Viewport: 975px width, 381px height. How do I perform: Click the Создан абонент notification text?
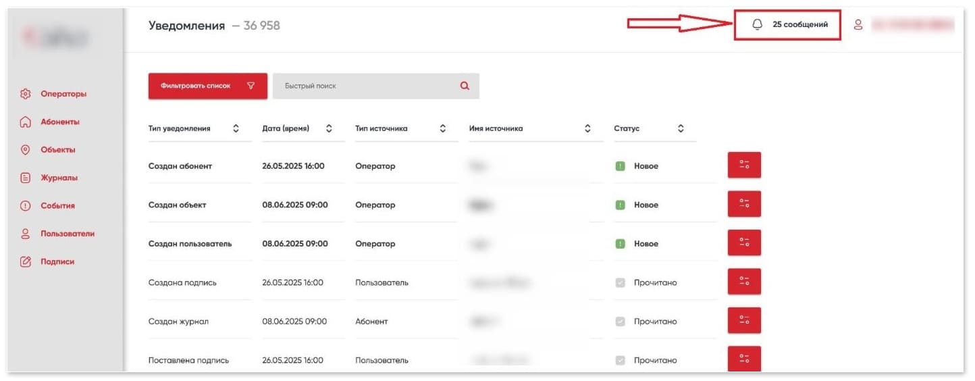(180, 166)
